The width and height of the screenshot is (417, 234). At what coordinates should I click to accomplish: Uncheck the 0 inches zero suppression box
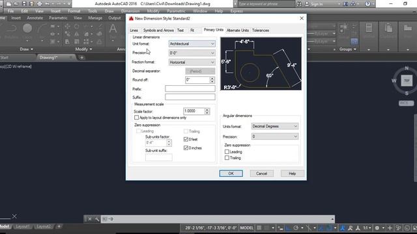[186, 148]
